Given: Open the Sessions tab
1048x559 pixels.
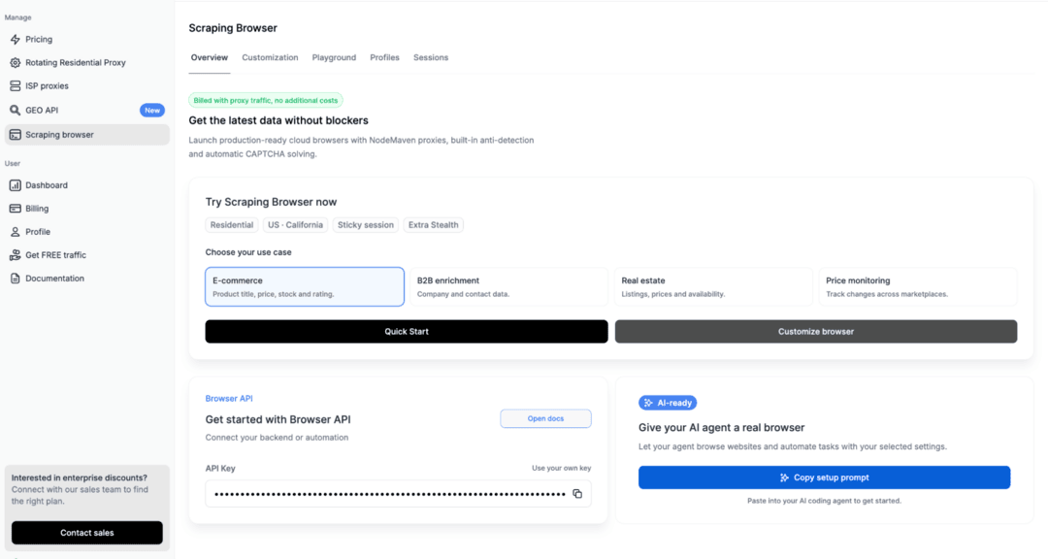Looking at the screenshot, I should 431,57.
